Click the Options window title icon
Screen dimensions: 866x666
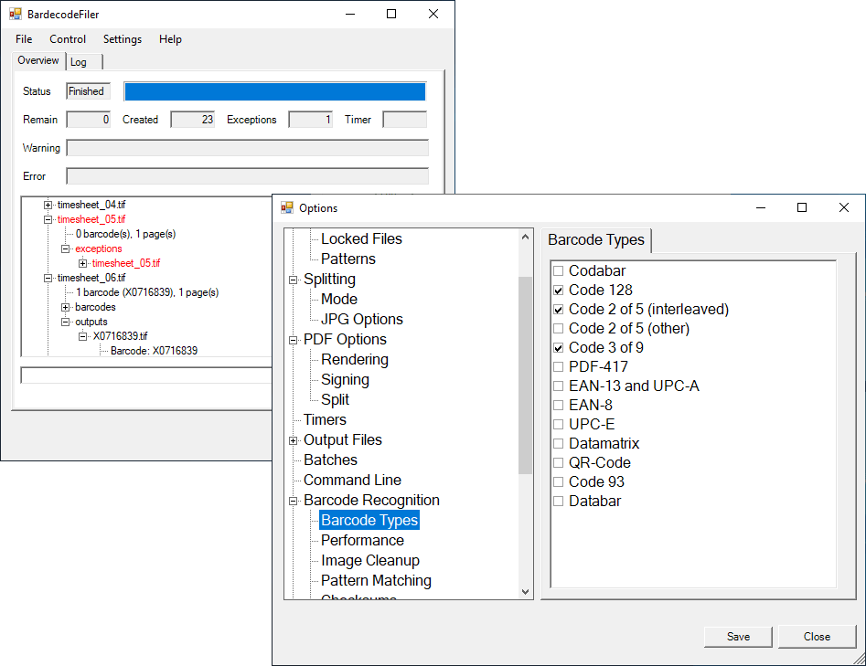[286, 207]
